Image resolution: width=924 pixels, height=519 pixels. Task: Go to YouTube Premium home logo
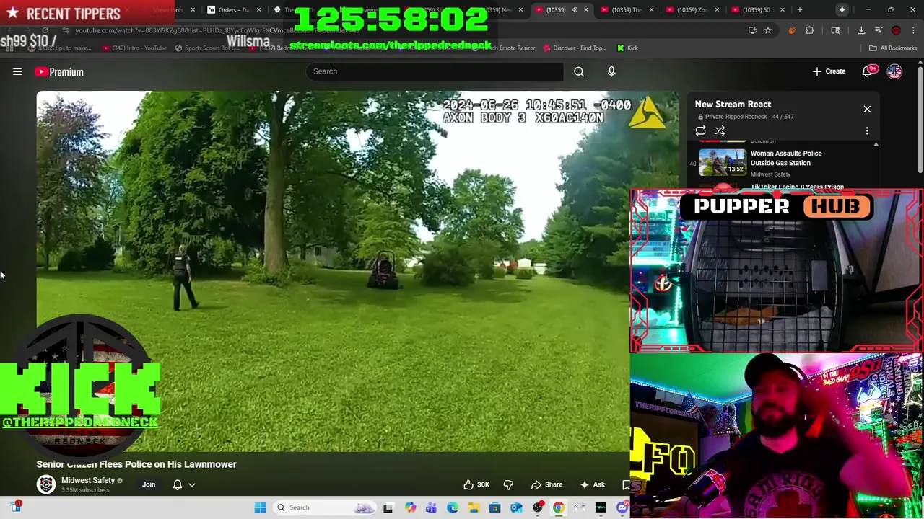pyautogui.click(x=59, y=71)
